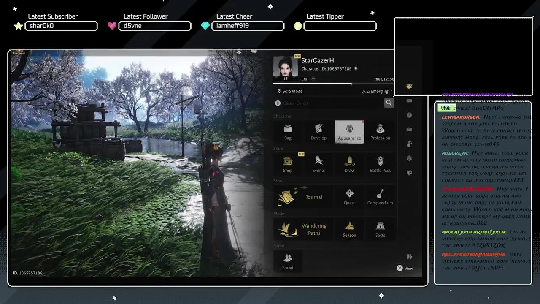Screen dimensions: 540x304
Task: Click the search magnifier button
Action: [x=389, y=103]
